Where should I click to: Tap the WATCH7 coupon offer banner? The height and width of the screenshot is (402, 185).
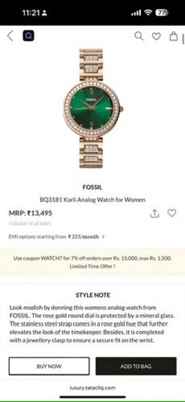pos(92,262)
